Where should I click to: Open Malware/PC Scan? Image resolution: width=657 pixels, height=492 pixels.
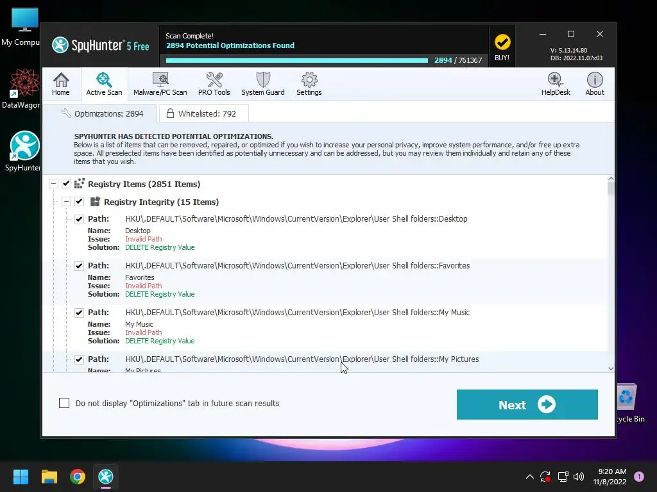160,84
